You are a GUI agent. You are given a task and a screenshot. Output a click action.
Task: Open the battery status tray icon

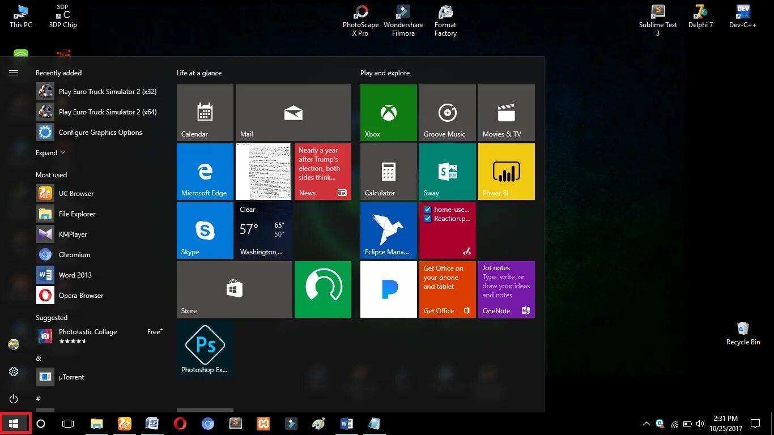(687, 424)
